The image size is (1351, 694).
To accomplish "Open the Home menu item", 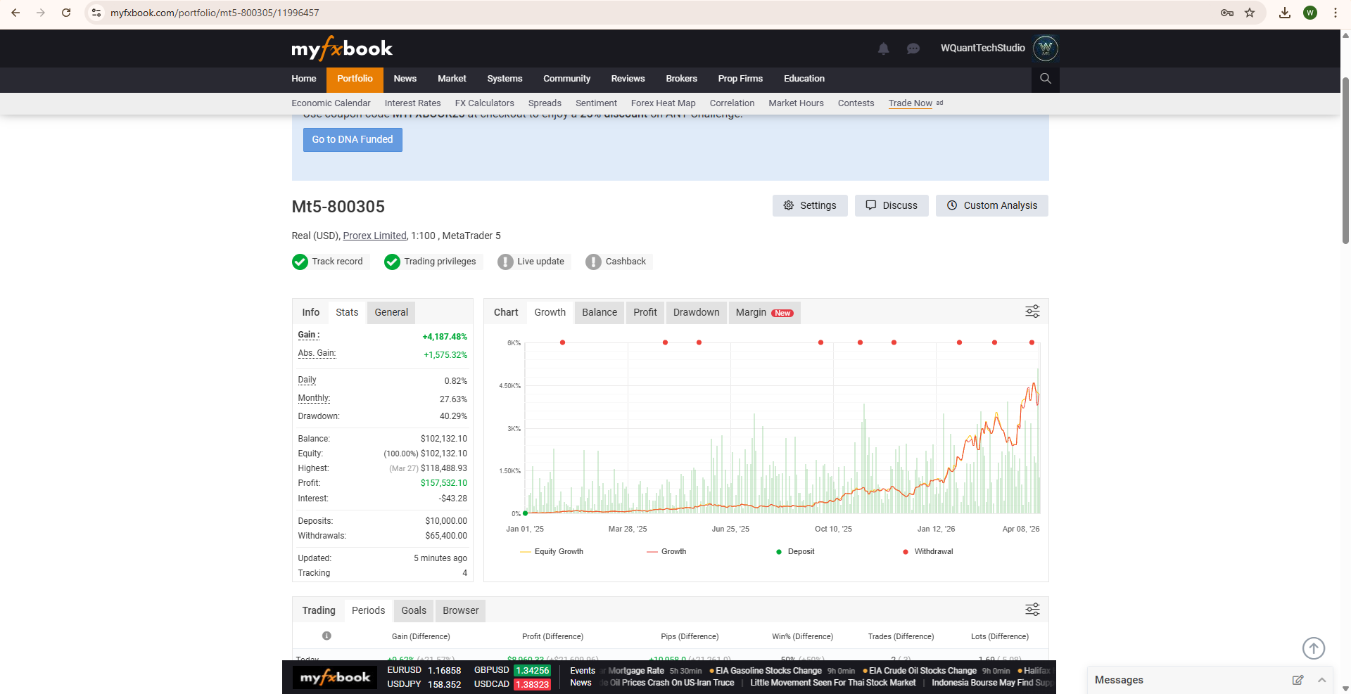I will [304, 79].
